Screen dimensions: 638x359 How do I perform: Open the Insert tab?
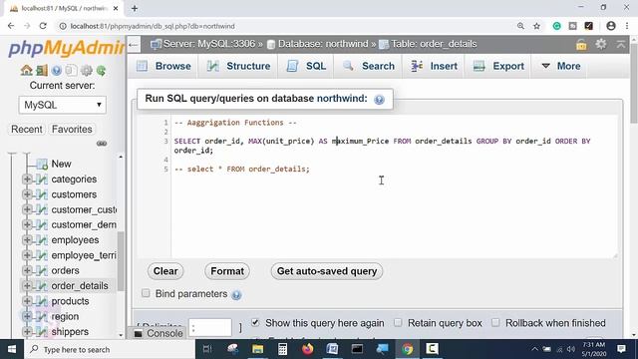click(x=434, y=66)
